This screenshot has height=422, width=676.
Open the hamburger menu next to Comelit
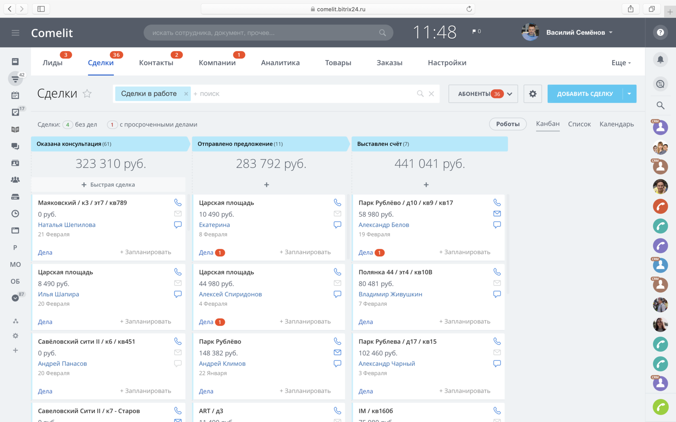pos(15,33)
